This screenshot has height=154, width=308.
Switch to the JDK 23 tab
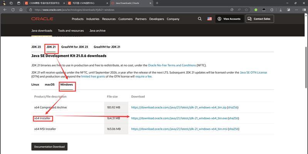pyautogui.click(x=36, y=47)
